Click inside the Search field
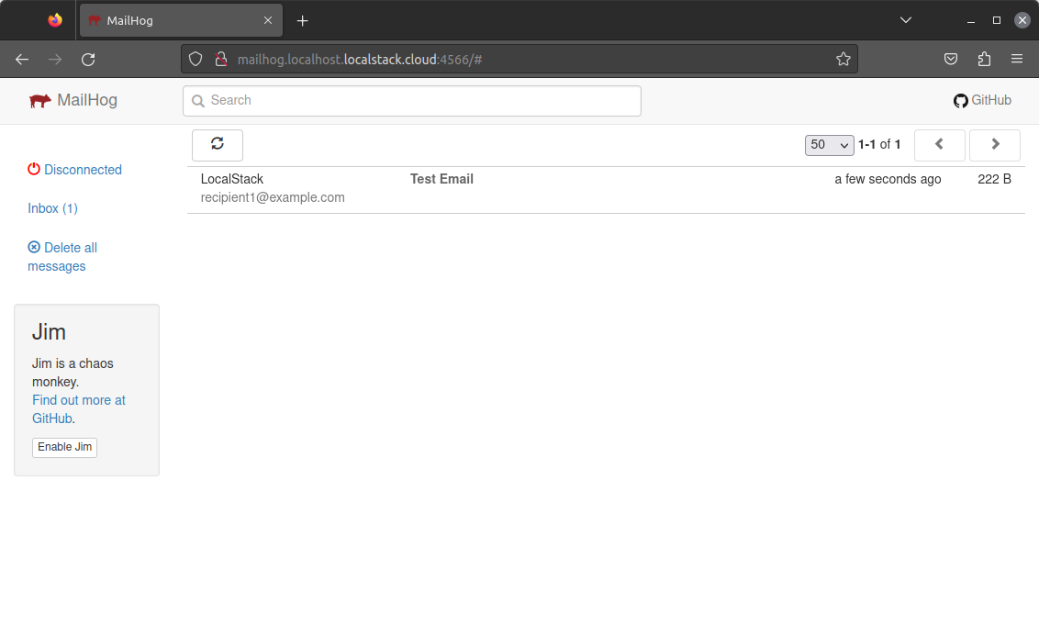This screenshot has width=1039, height=636. coord(411,100)
